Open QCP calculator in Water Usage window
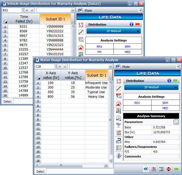182x175 pixels. 118,96
